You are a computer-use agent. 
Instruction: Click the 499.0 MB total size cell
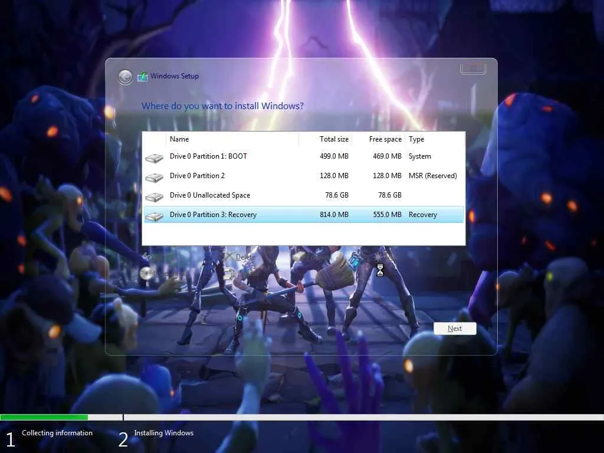[334, 156]
